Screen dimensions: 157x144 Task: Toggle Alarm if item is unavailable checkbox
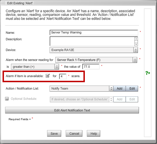click(x=48, y=76)
